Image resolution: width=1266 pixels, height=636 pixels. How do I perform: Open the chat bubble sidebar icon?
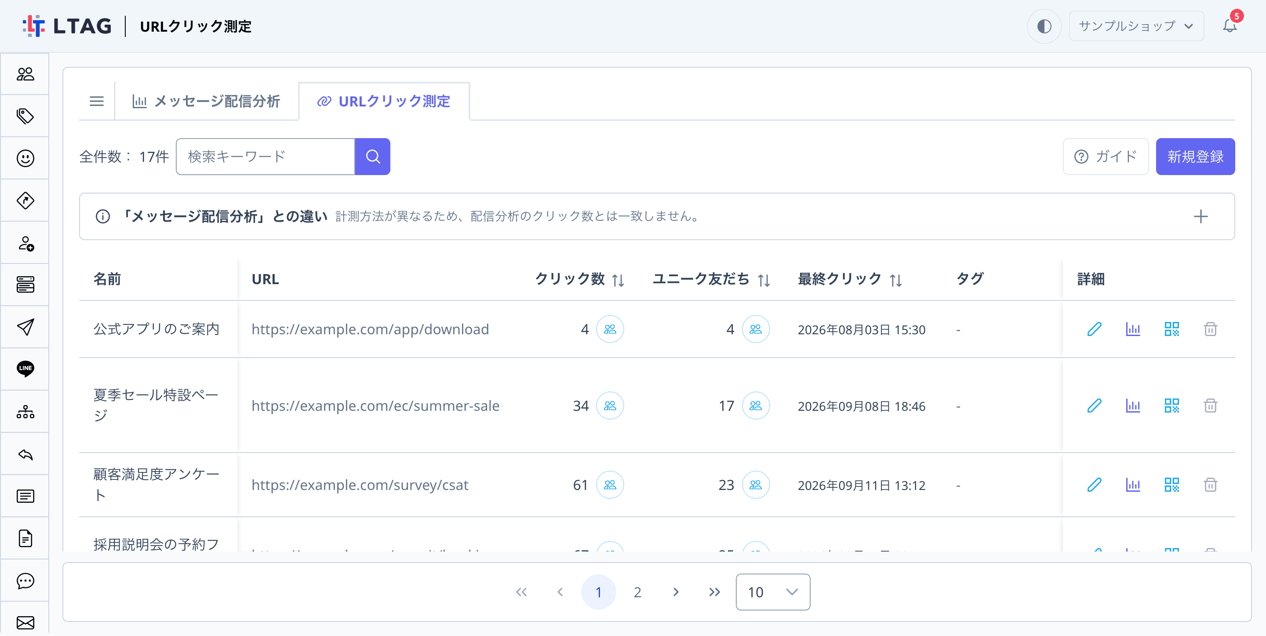point(25,581)
